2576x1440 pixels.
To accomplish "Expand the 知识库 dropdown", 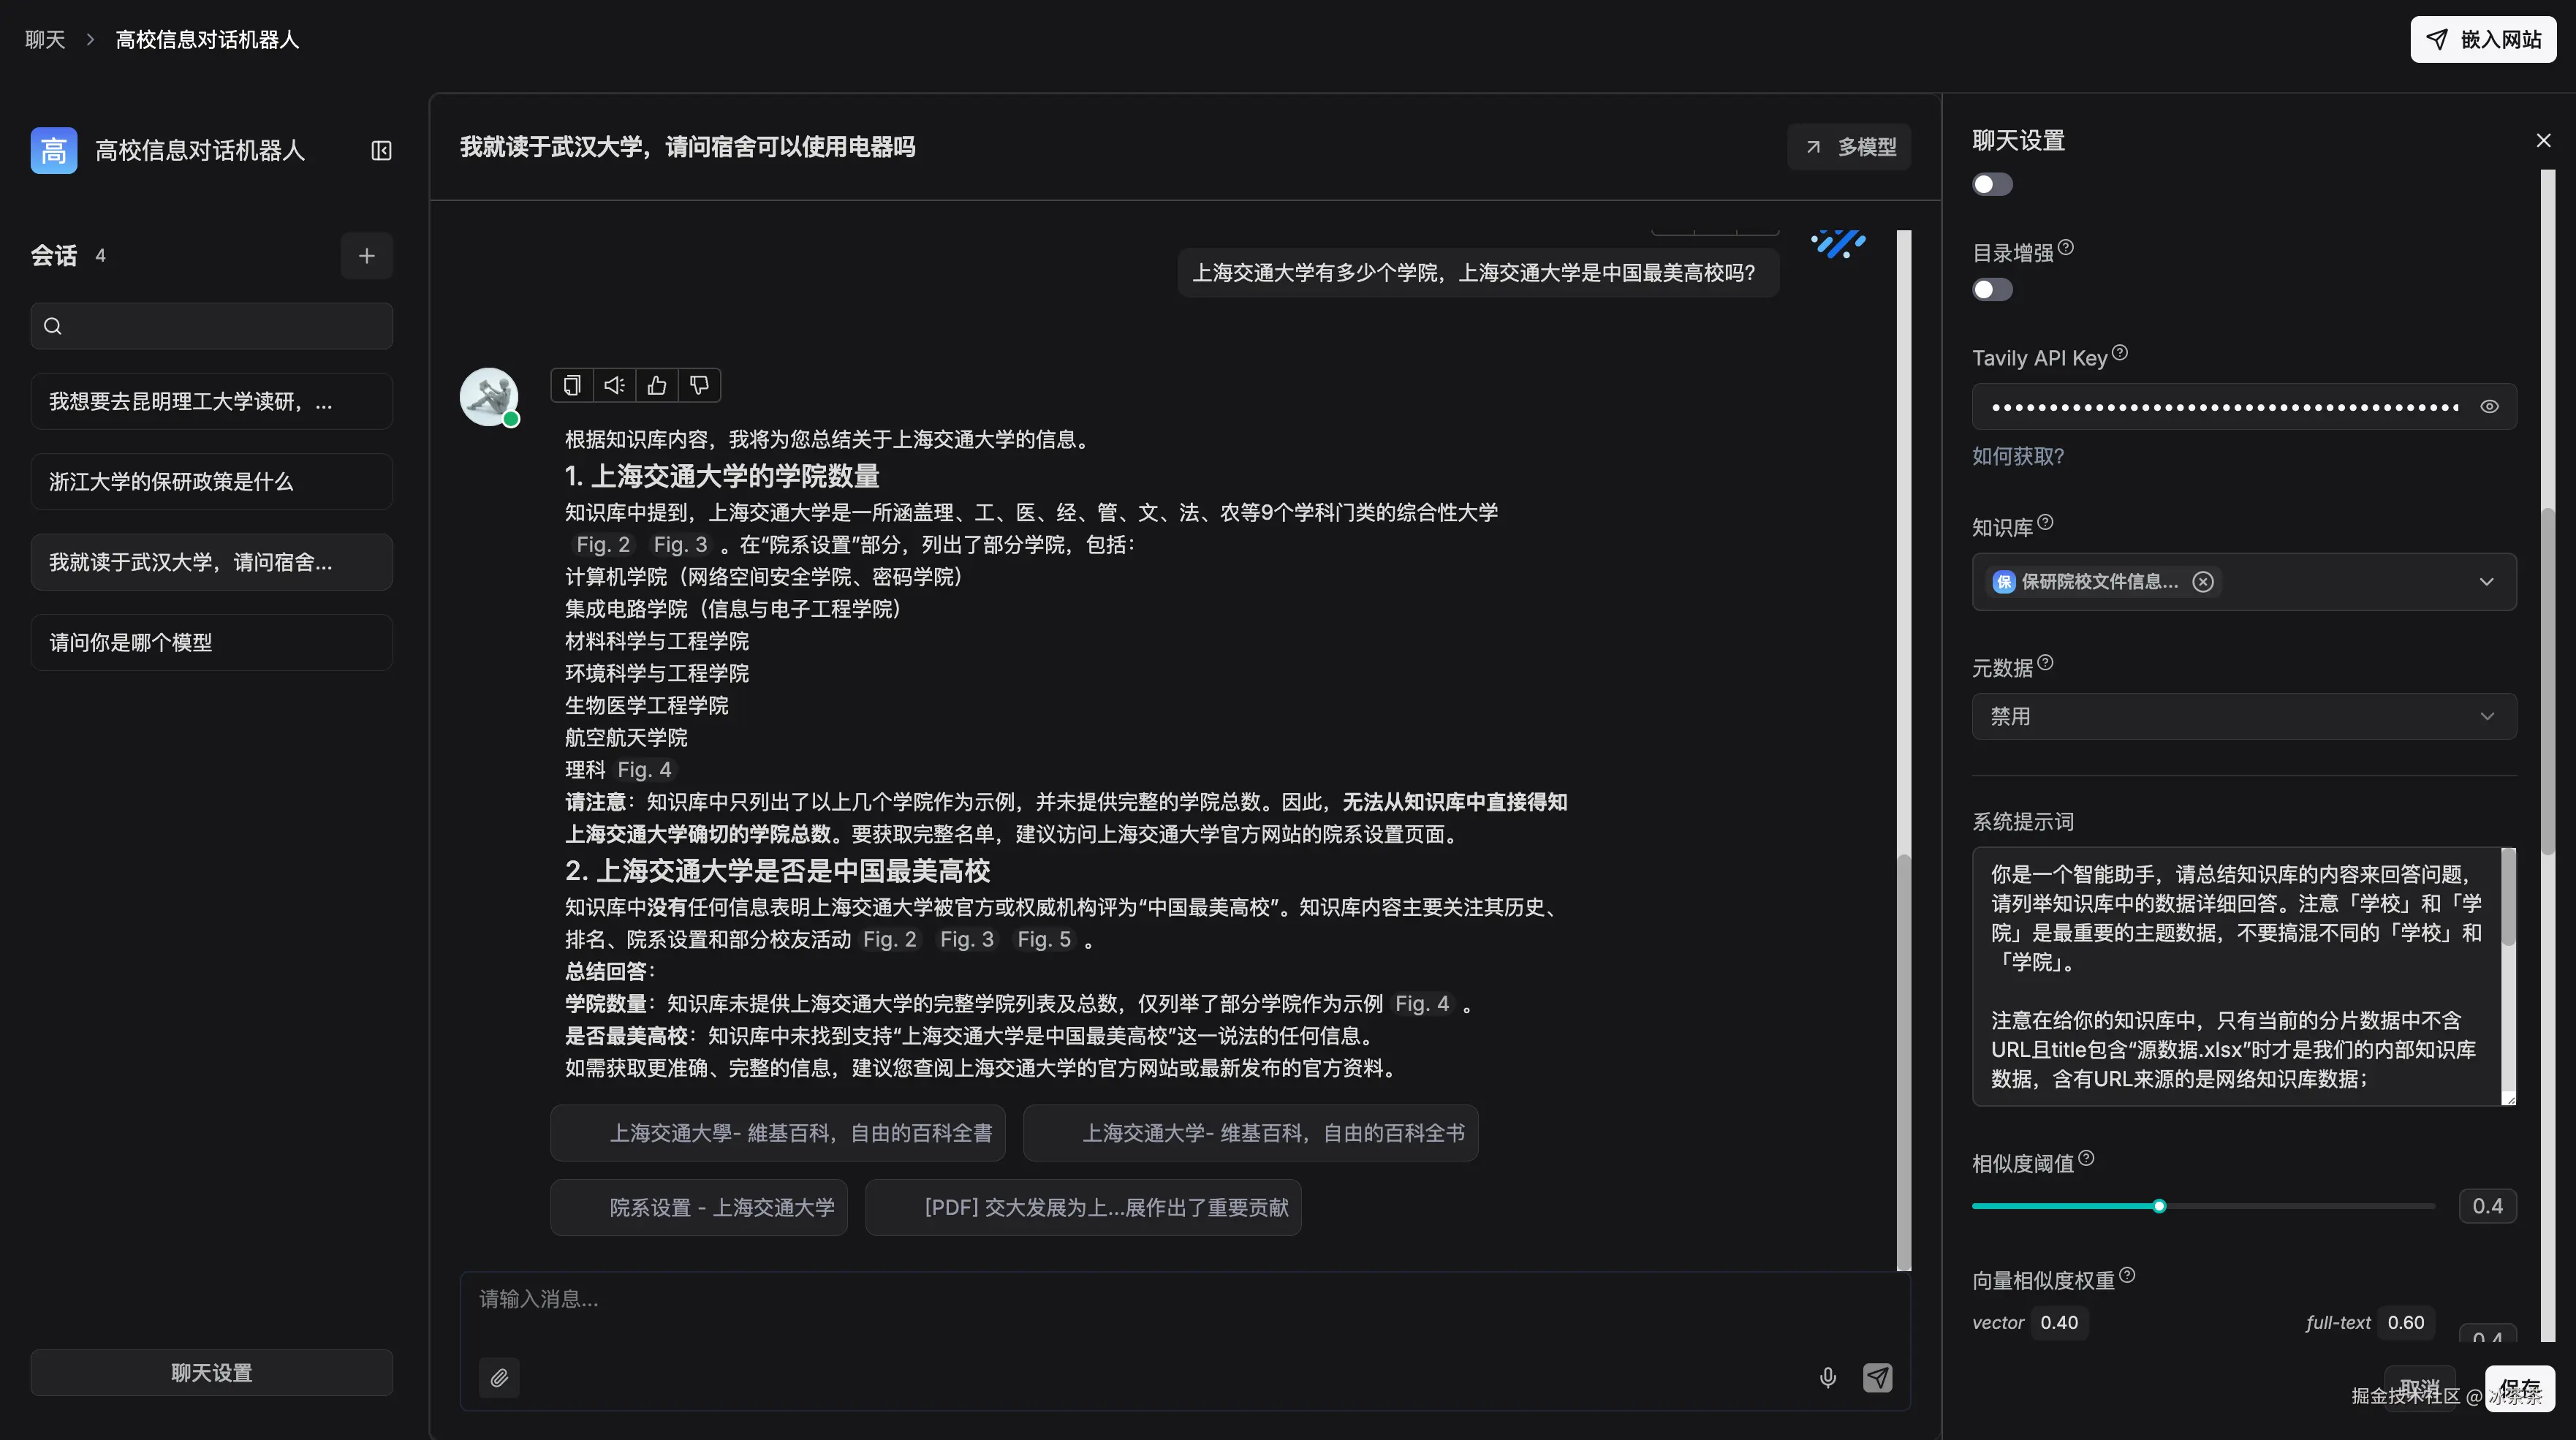I will (2486, 582).
